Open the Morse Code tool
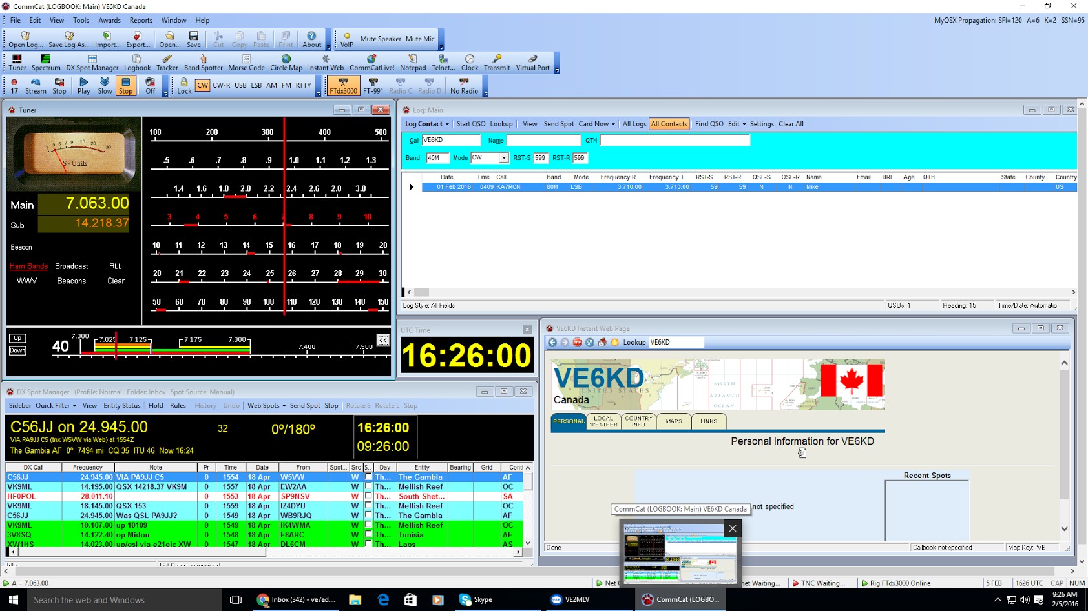Viewport: 1088px width, 611px height. 246,62
